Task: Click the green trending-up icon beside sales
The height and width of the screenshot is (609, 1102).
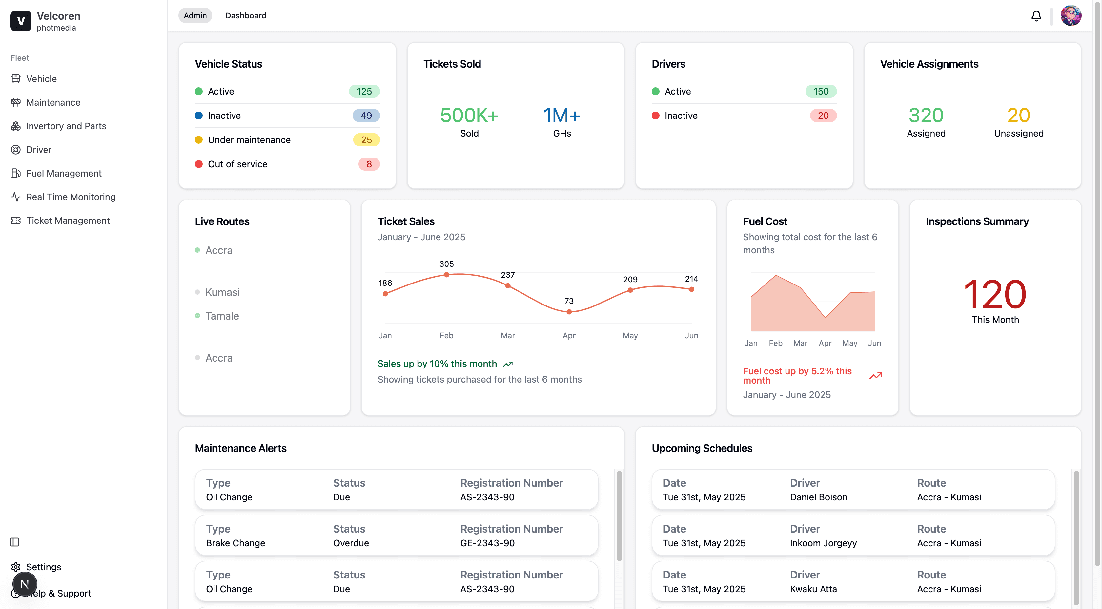Action: pos(507,364)
